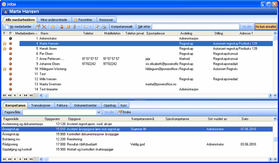This screenshot has width=279, height=163.
Task: Go to last record in competence navigator
Action: [x=31, y=159]
